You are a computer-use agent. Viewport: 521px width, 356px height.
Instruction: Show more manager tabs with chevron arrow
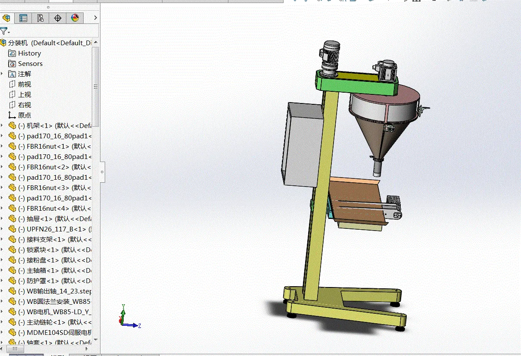pyautogui.click(x=95, y=18)
